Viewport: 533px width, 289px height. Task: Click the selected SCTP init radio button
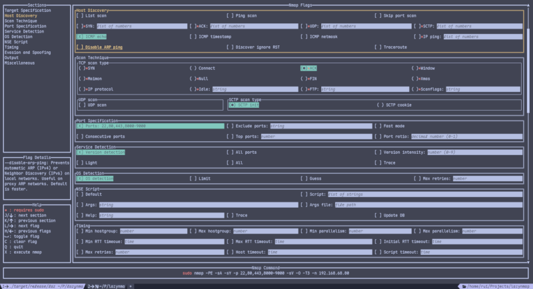pos(244,105)
